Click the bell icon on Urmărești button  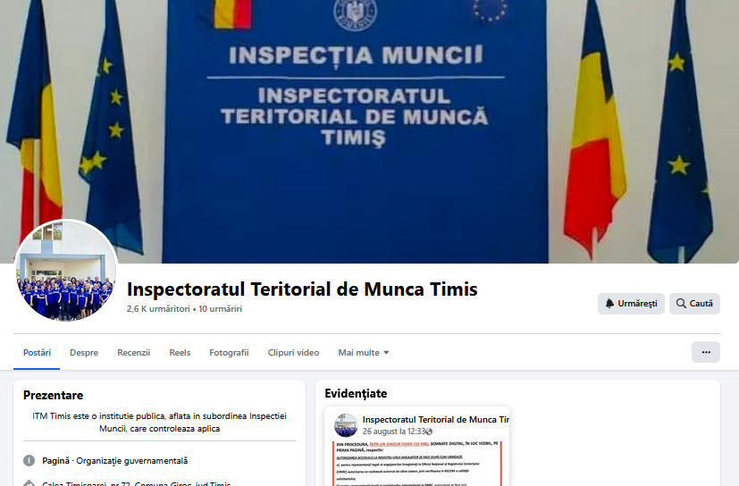(609, 303)
